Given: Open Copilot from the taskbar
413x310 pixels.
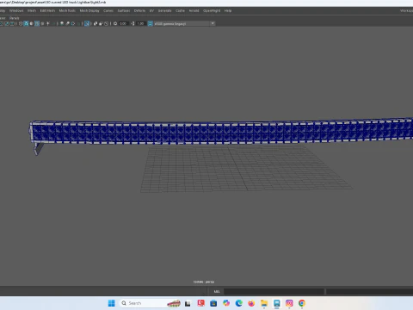Looking at the screenshot, I should (x=226, y=303).
